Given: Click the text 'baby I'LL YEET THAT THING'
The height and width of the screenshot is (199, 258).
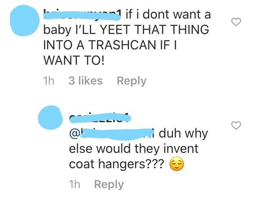Looking at the screenshot, I should click(126, 30).
